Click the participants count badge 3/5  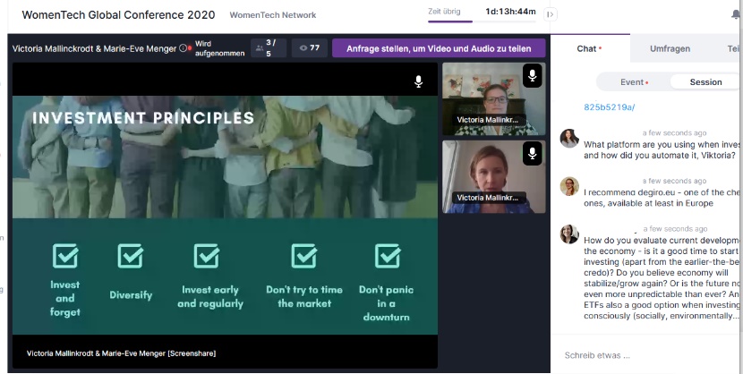coord(269,48)
